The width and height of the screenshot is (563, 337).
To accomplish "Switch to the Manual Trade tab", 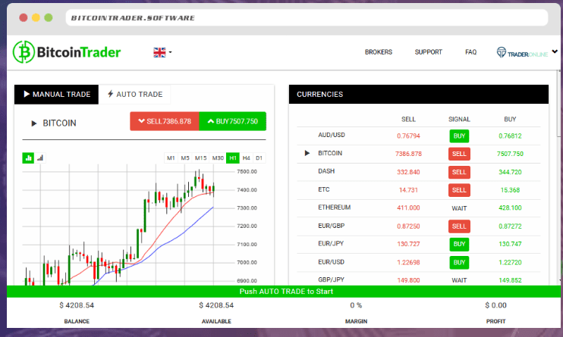I will click(x=56, y=95).
